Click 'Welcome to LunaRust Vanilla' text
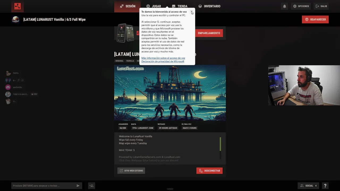The image size is (340, 191). pos(135,136)
